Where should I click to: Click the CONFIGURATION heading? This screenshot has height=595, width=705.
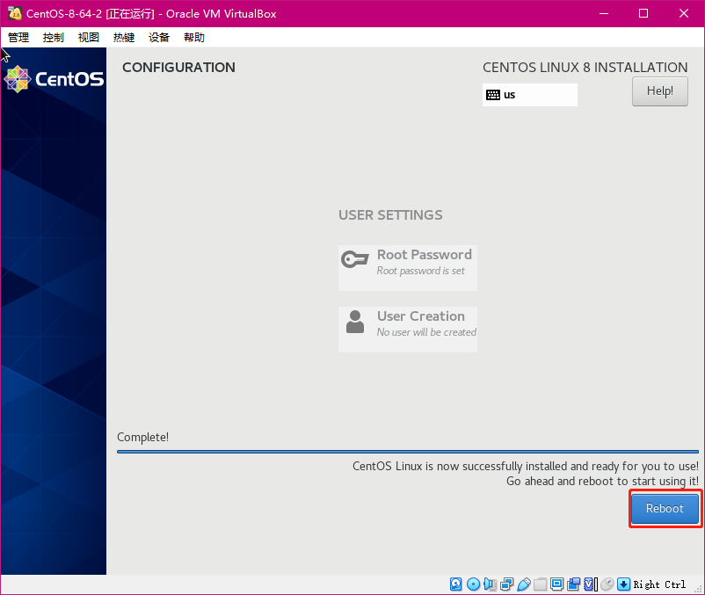pos(178,68)
